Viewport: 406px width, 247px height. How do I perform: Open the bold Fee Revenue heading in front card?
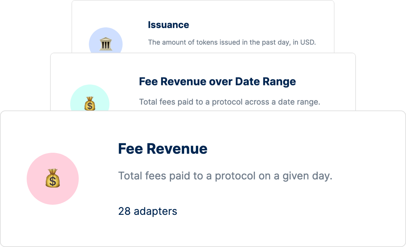coord(163,149)
